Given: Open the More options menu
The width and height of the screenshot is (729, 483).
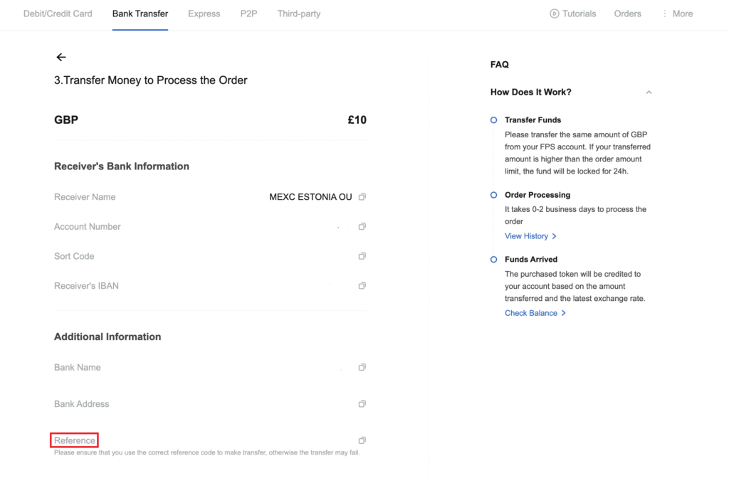Looking at the screenshot, I should point(678,14).
